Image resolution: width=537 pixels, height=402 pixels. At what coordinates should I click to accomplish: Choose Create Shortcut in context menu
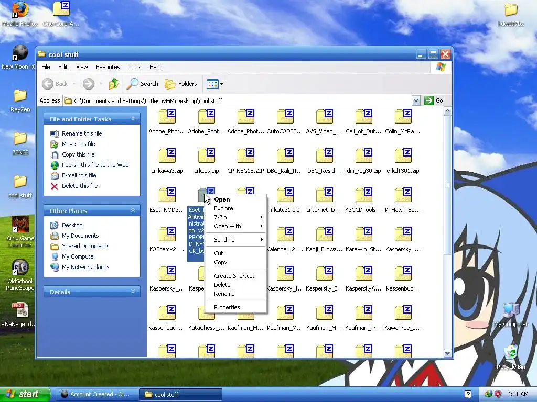pyautogui.click(x=235, y=276)
